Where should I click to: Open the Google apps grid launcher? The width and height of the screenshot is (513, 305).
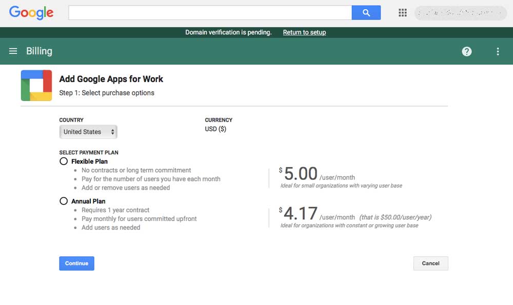tap(402, 13)
